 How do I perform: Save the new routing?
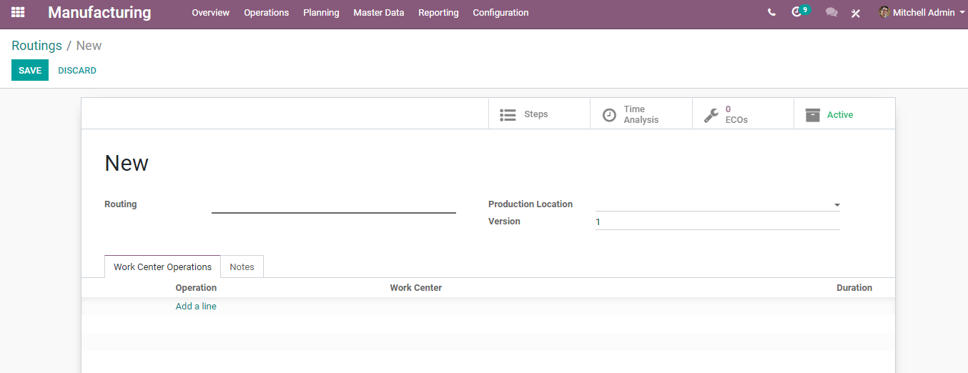coord(30,70)
